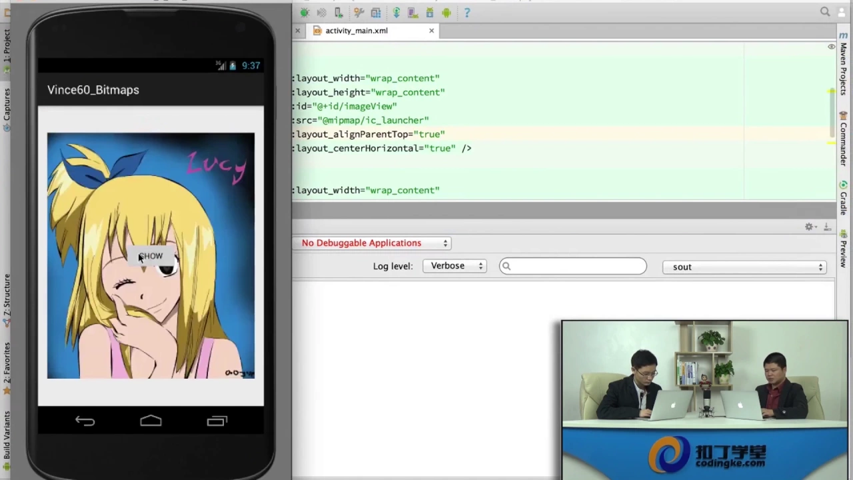Image resolution: width=853 pixels, height=480 pixels.
Task: Open AVD Manager toolbar icon
Action: (413, 13)
